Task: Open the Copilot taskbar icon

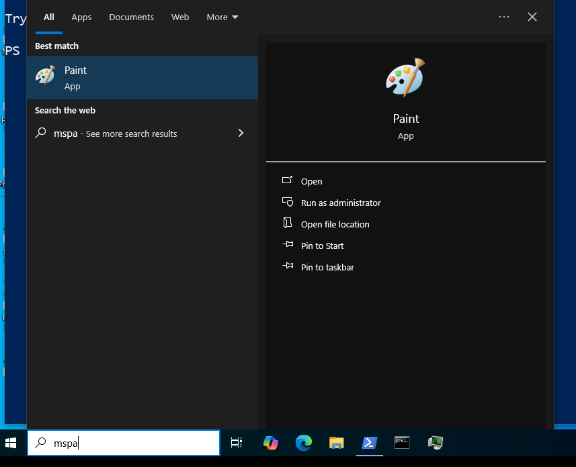Action: [271, 443]
